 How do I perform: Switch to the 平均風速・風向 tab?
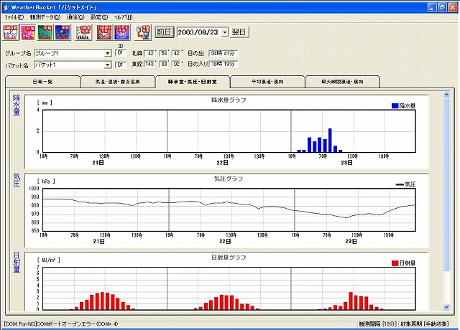pos(267,82)
